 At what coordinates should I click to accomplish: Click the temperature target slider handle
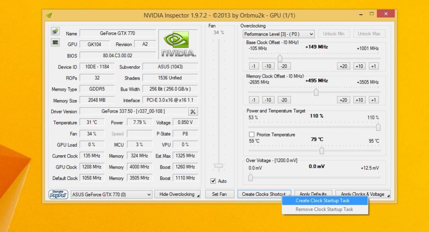[322, 150]
